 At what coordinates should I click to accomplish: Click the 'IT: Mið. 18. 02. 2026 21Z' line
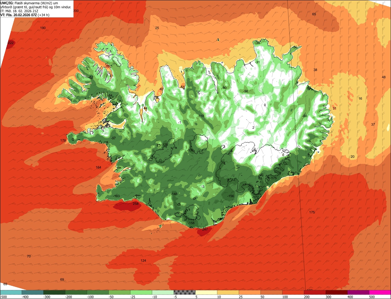click(20, 11)
